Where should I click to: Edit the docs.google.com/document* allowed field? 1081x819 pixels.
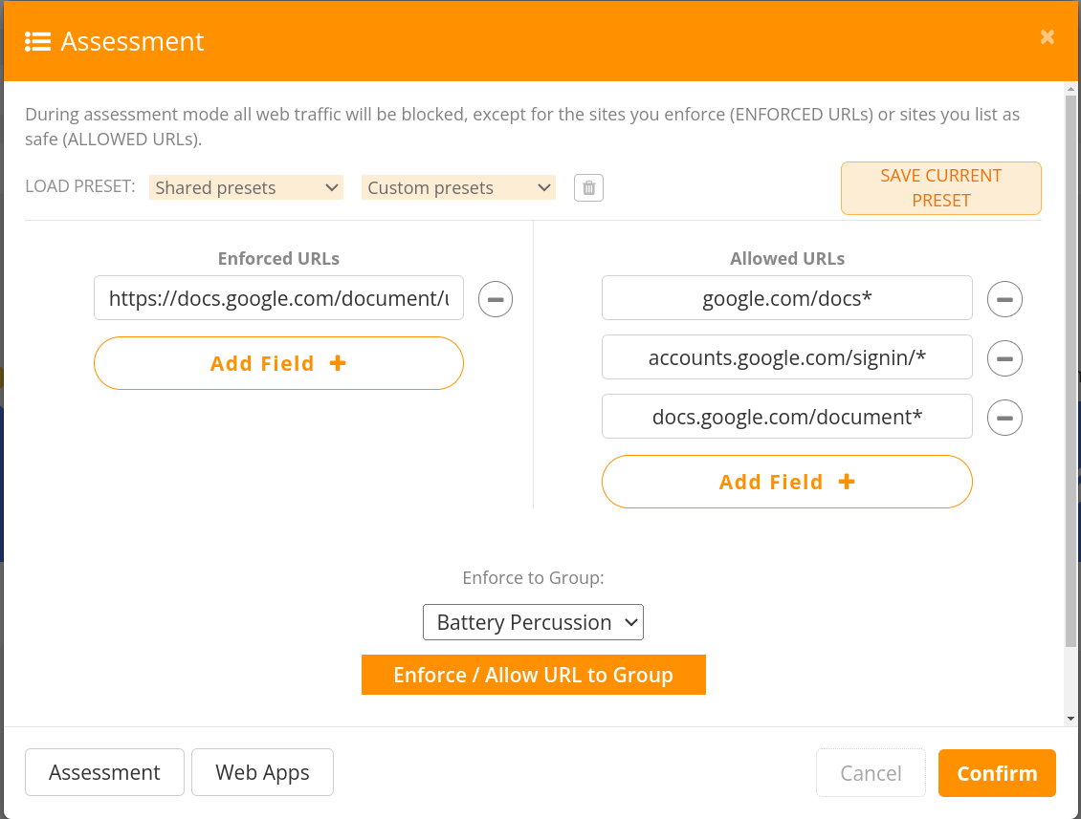(x=787, y=417)
